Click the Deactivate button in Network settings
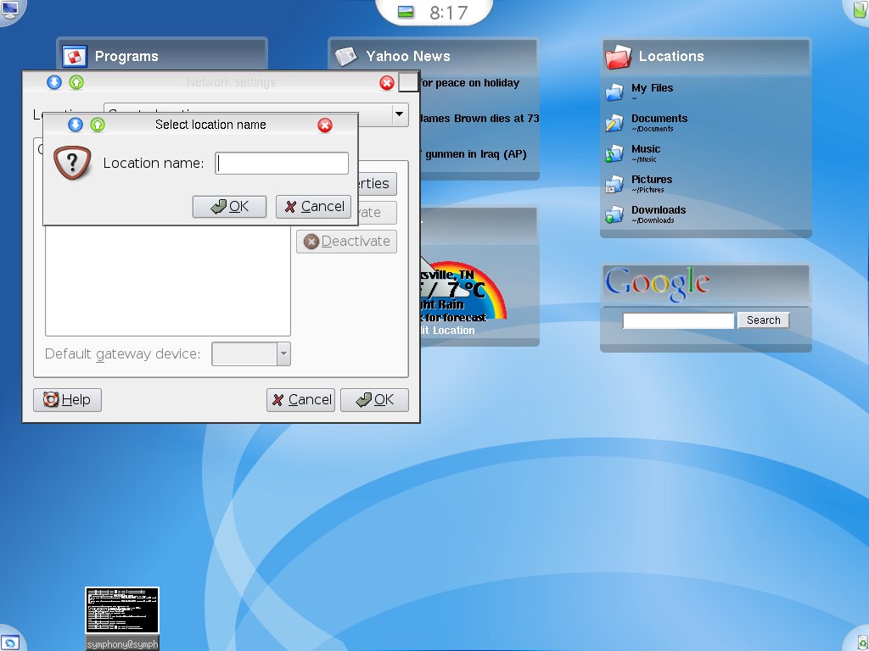The width and height of the screenshot is (869, 651). (x=346, y=242)
